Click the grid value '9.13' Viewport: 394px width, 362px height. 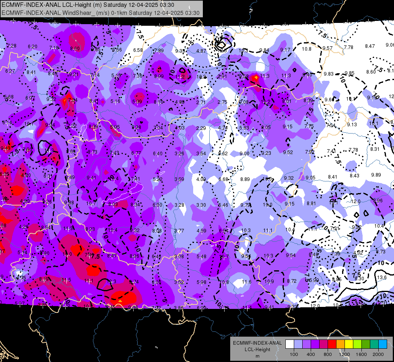click(352, 124)
